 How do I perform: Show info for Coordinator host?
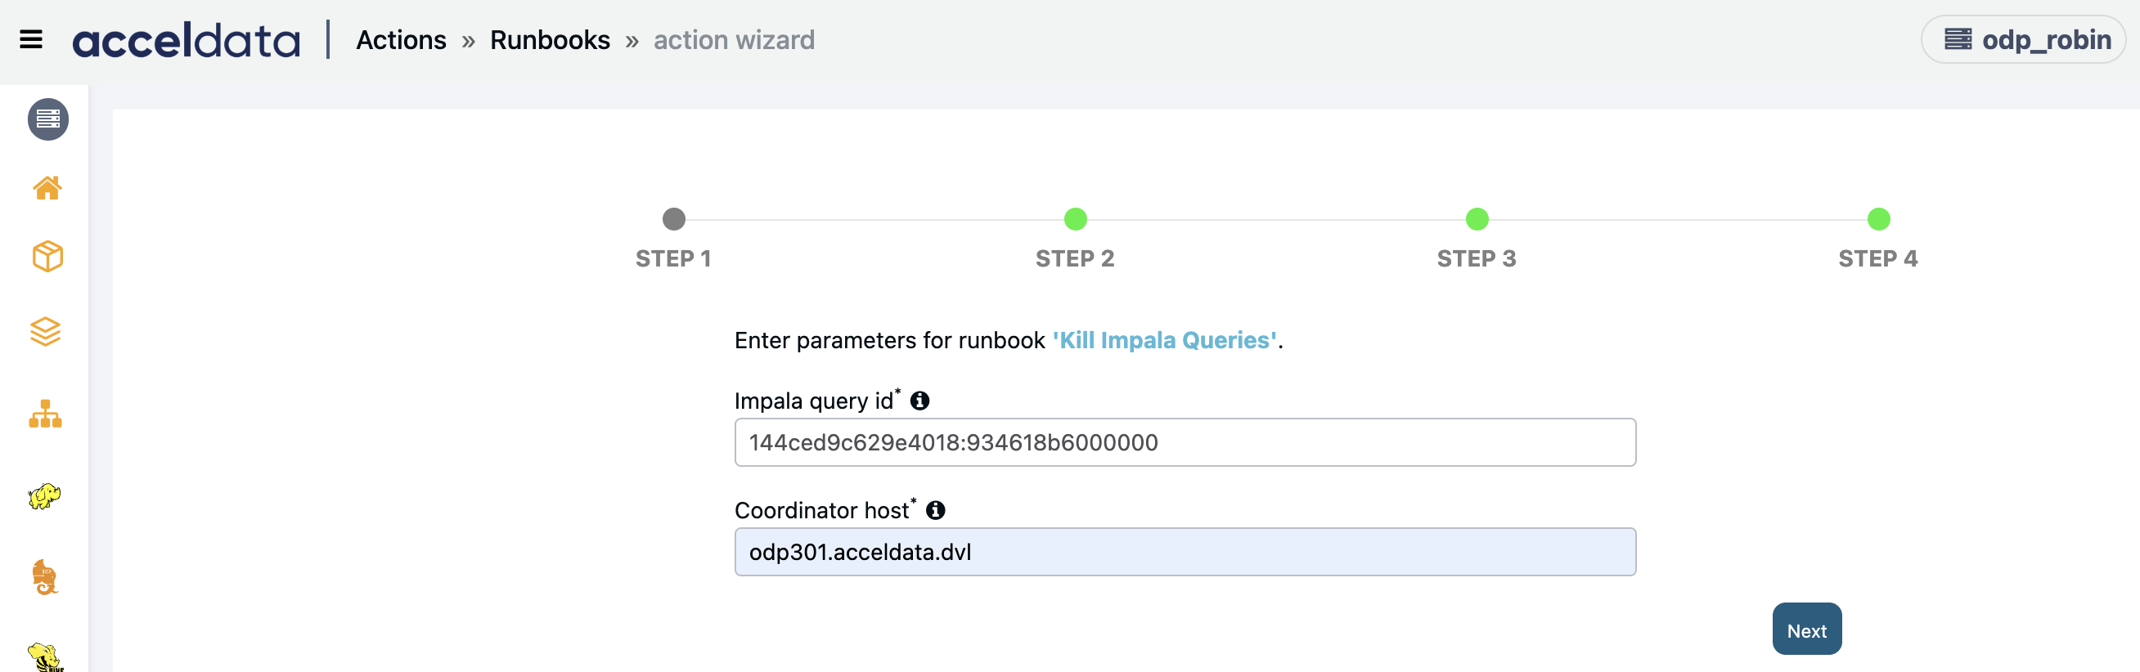[x=935, y=510]
